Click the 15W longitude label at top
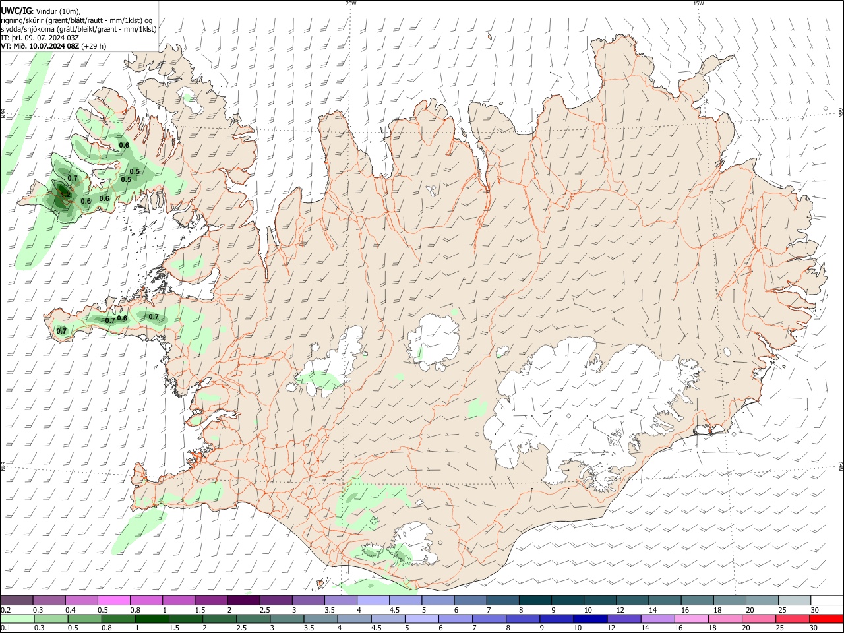The width and height of the screenshot is (844, 633). pyautogui.click(x=698, y=3)
